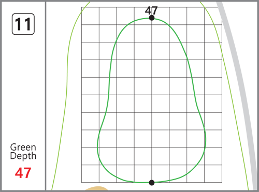Viewport: 259px width, 192px height.
Task: Click the top-left corner grid cell
Action: 90,16
